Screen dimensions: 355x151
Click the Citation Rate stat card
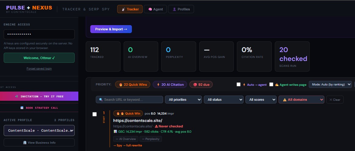pos(254,56)
